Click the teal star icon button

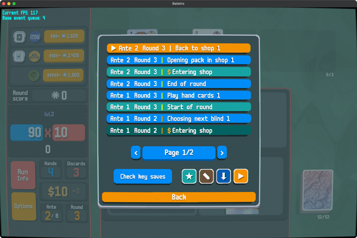(189, 176)
